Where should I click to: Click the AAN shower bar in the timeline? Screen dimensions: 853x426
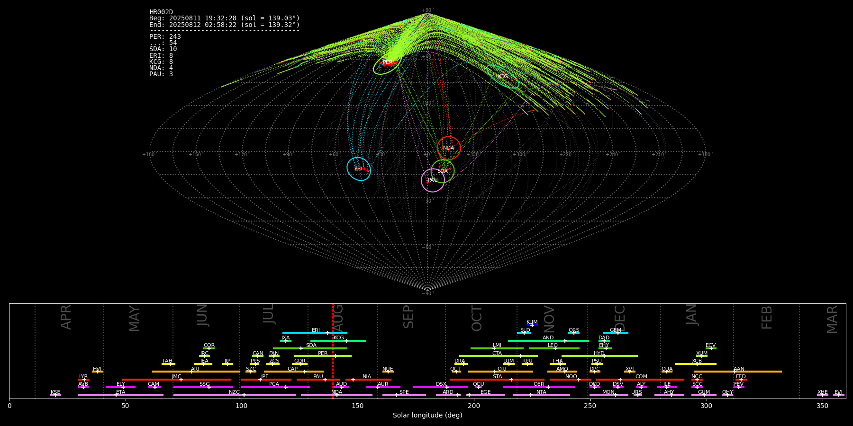coord(738,372)
